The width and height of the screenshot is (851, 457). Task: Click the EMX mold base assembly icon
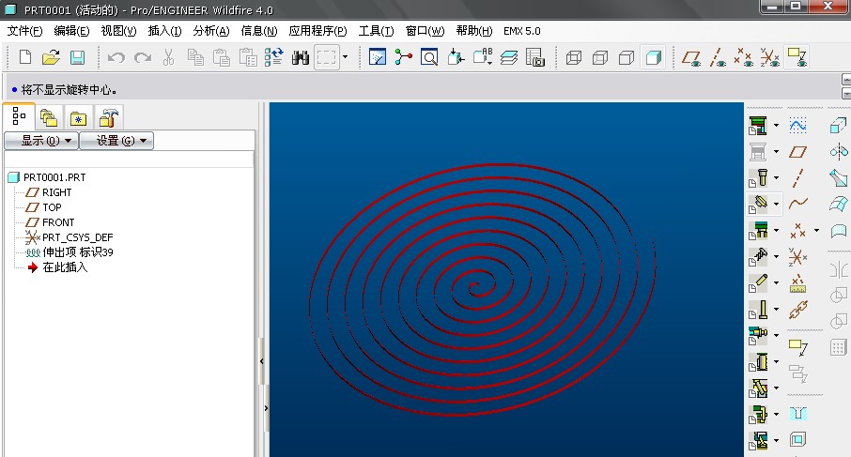pos(758,126)
